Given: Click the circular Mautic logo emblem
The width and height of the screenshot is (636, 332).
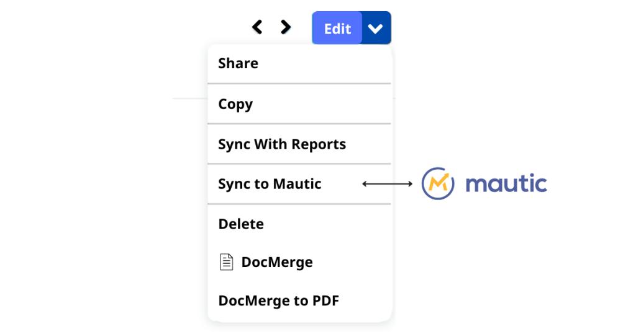Looking at the screenshot, I should (438, 183).
